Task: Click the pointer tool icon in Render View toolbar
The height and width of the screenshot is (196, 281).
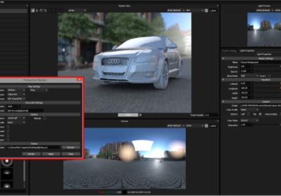Action: click(x=37, y=10)
